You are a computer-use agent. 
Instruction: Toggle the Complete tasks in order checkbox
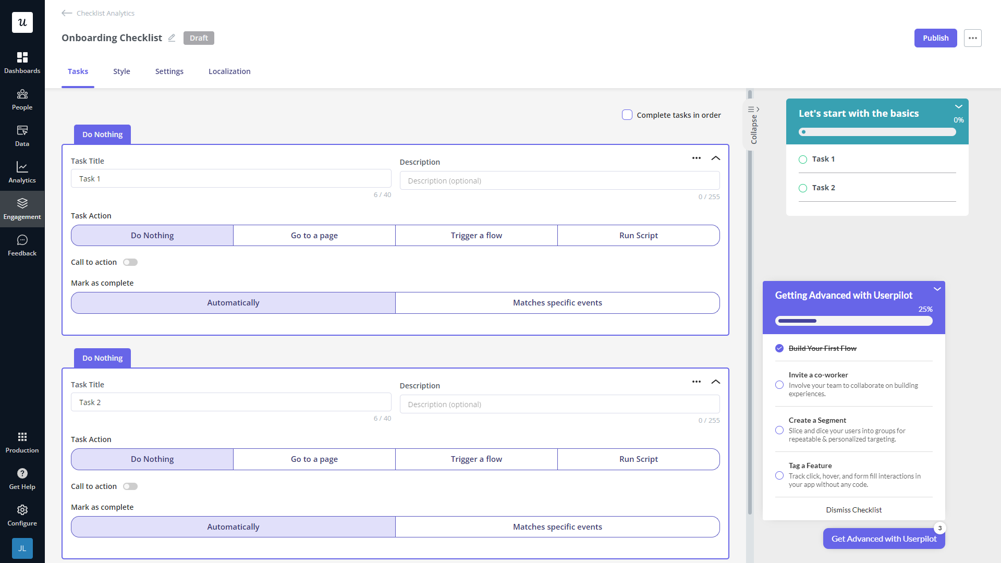(627, 114)
